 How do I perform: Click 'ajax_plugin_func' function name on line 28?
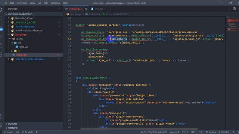tap(94, 78)
